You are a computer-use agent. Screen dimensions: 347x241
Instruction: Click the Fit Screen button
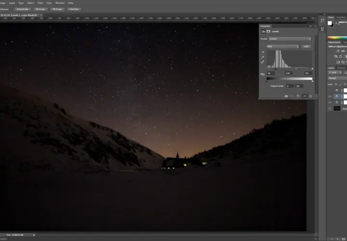point(40,9)
